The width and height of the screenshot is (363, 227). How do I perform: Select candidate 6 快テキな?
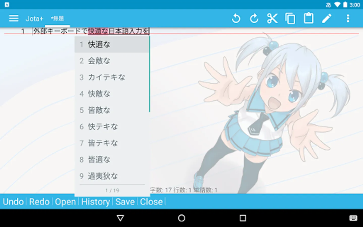(112, 127)
